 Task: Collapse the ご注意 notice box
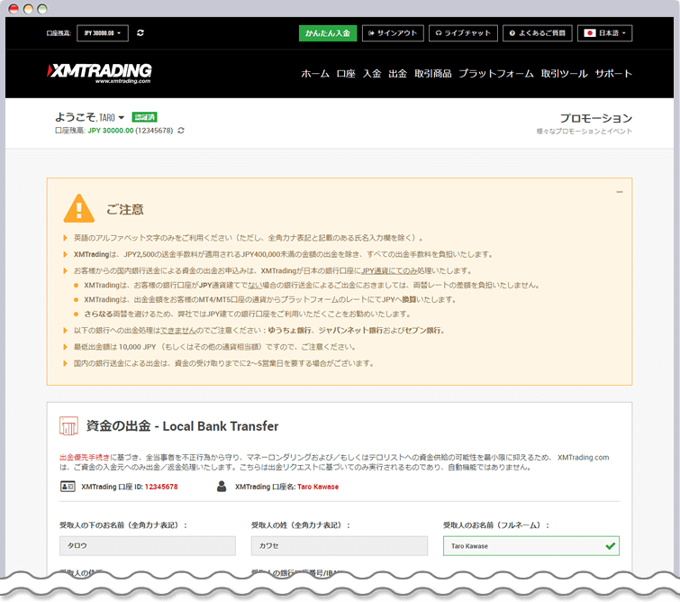(x=620, y=192)
